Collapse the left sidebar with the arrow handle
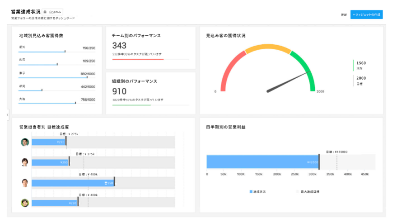Image resolution: width=397 pixels, height=223 pixels. click(x=8, y=115)
